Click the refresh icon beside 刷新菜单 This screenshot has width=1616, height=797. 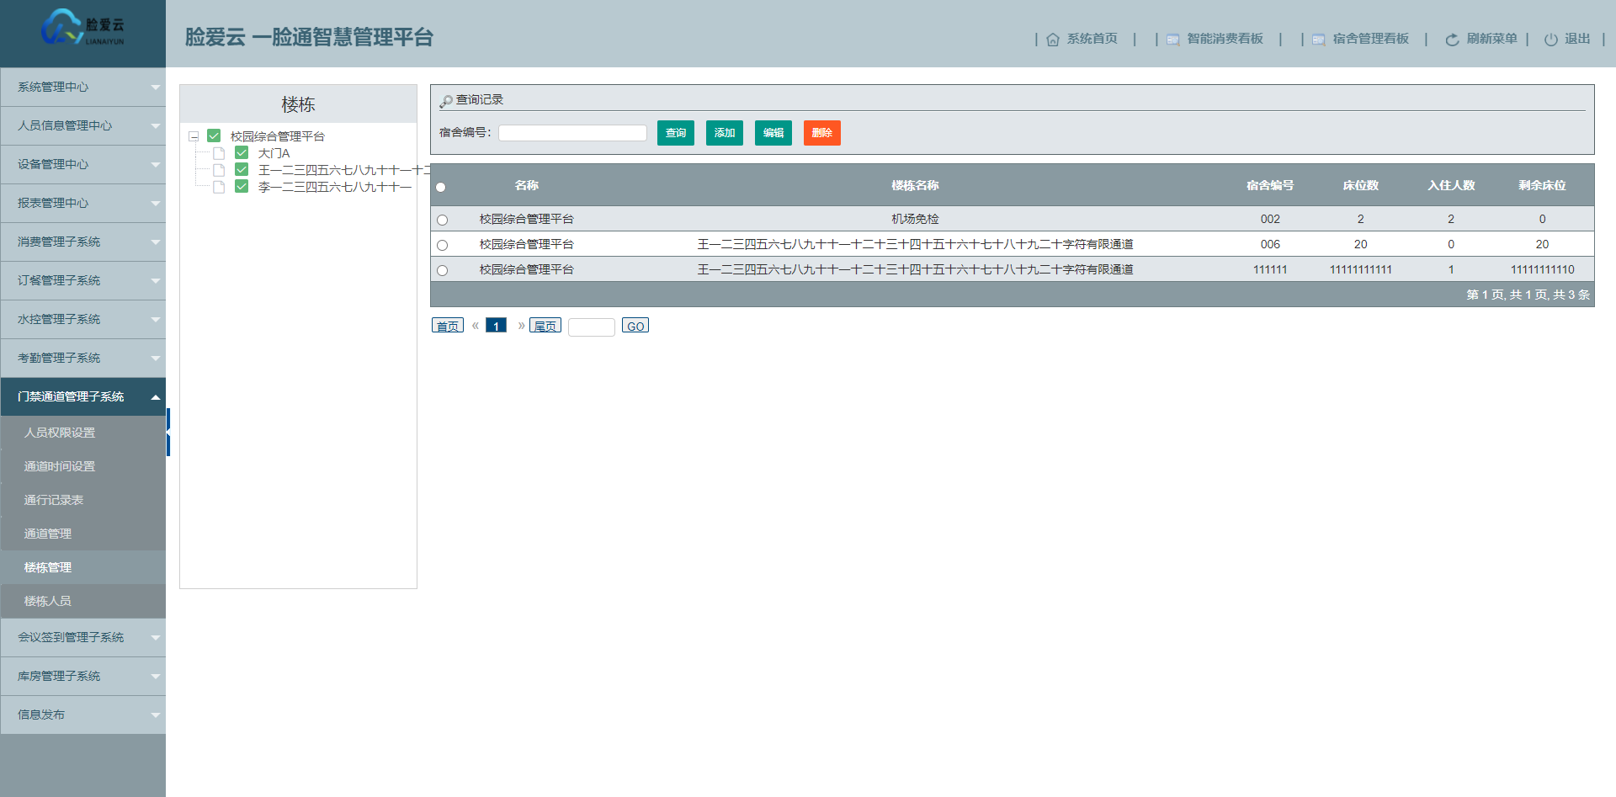click(1452, 40)
